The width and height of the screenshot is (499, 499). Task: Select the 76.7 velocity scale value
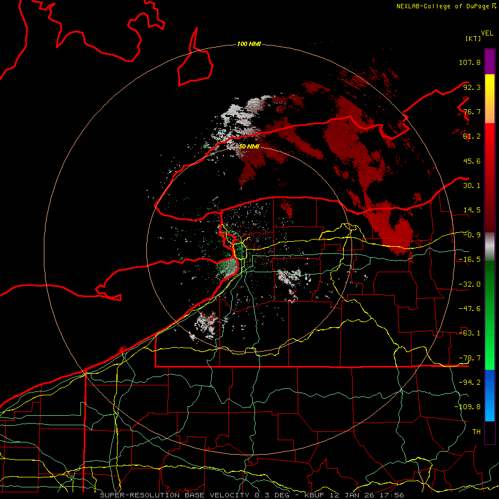point(472,111)
